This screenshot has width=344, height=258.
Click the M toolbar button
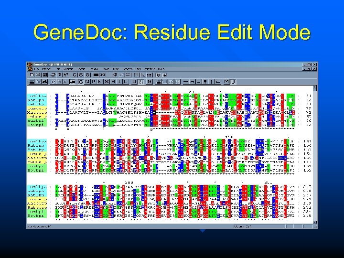pos(226,82)
